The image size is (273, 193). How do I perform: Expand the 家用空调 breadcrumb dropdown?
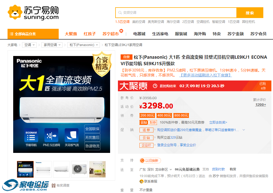tap(60, 45)
